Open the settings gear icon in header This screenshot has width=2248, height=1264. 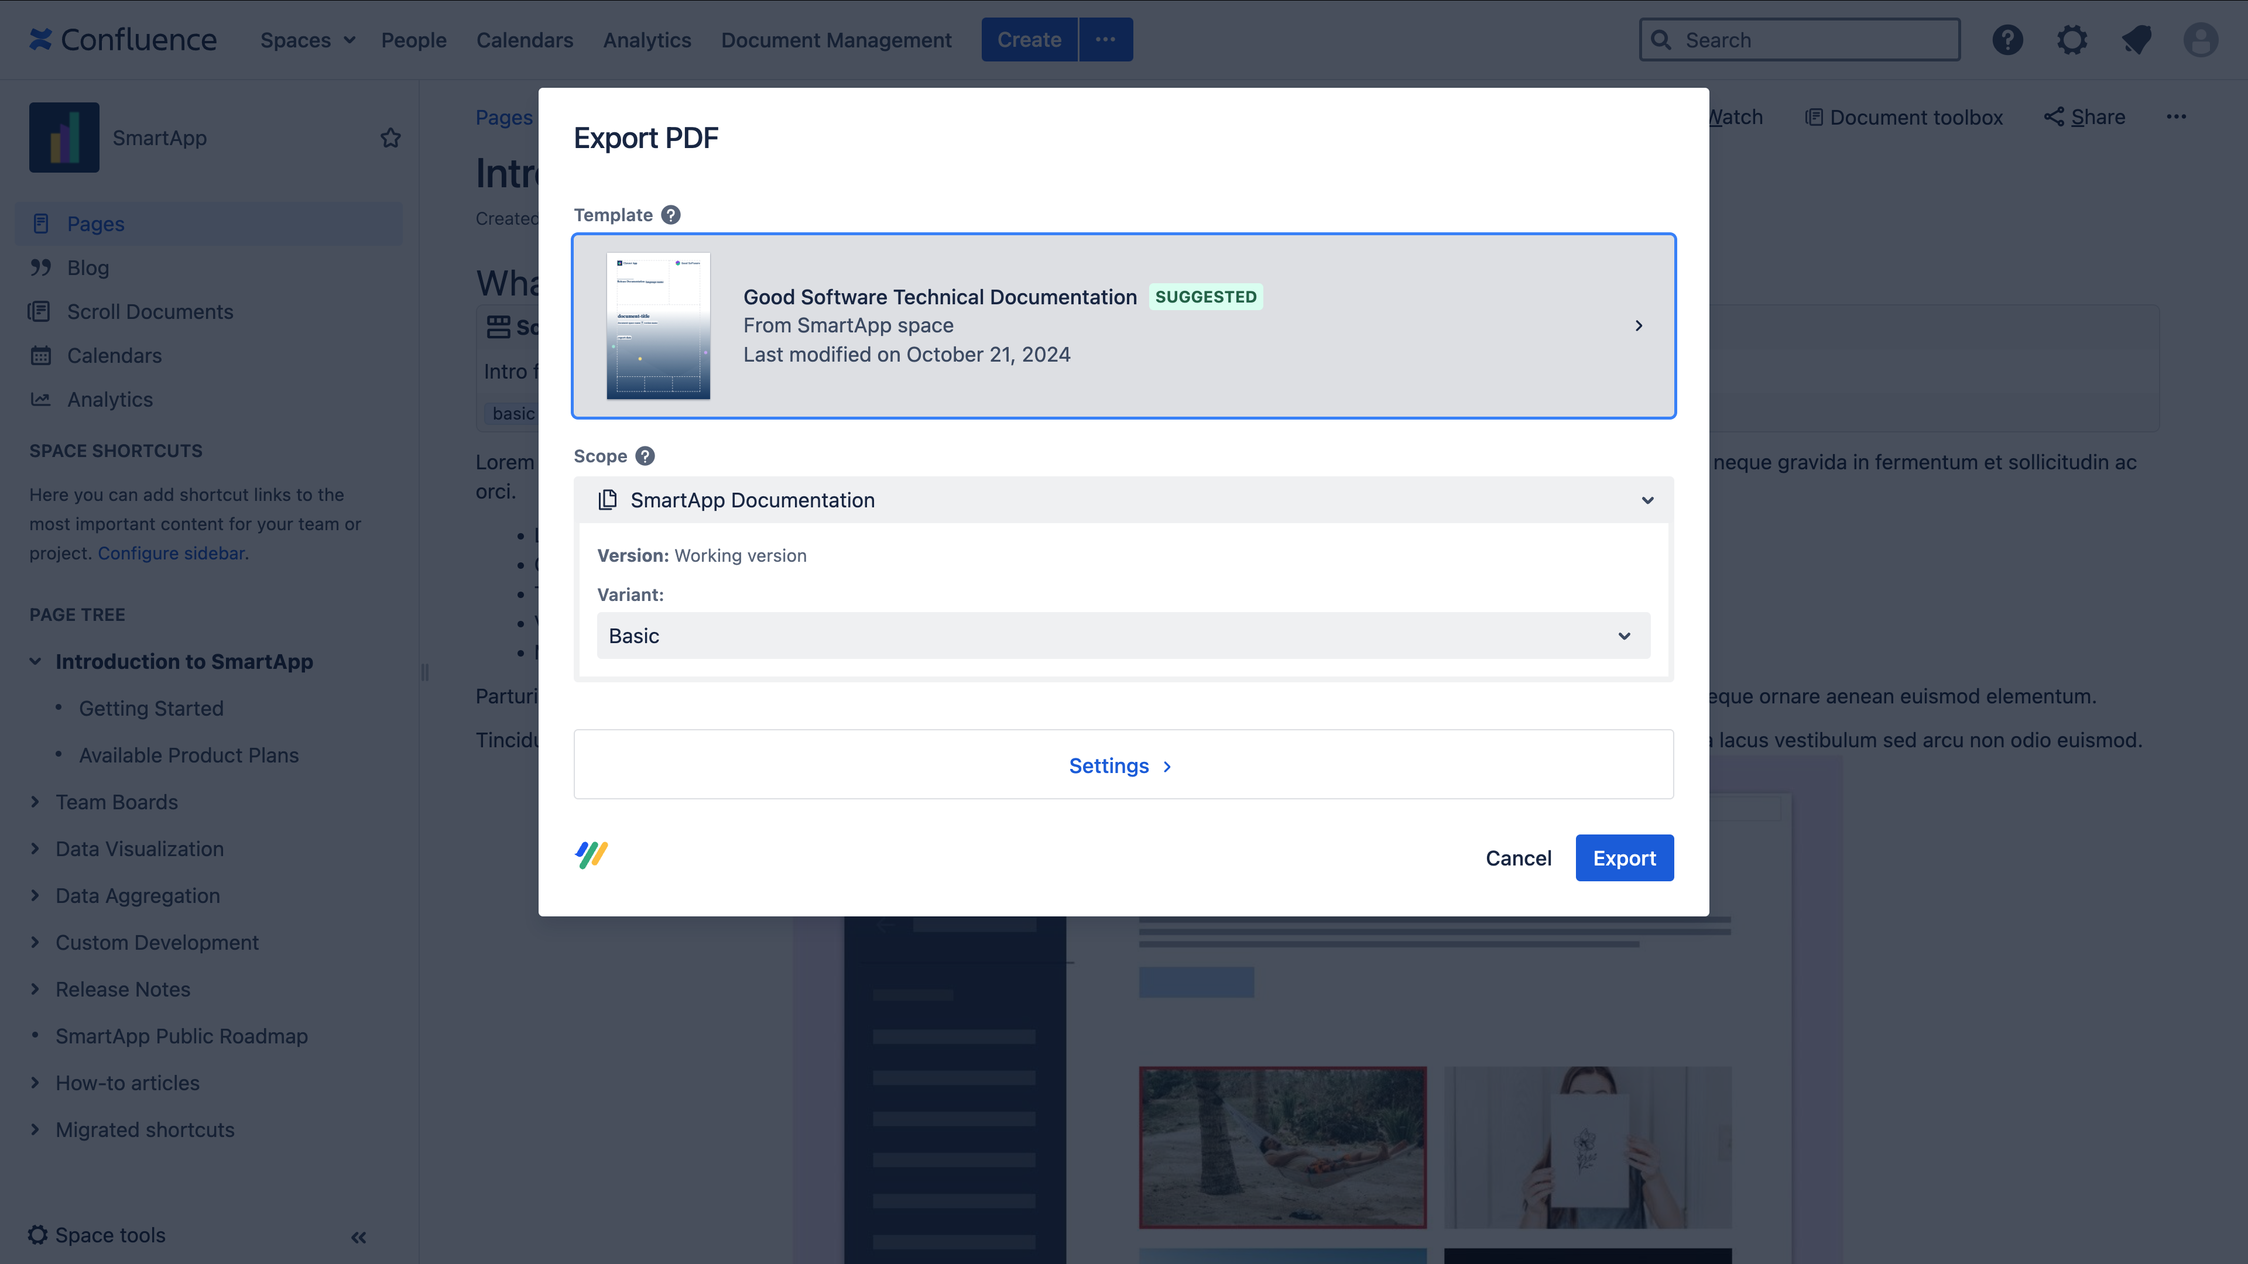coord(2072,40)
